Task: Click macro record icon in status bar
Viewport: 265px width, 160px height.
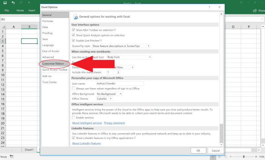Action: [11, 157]
